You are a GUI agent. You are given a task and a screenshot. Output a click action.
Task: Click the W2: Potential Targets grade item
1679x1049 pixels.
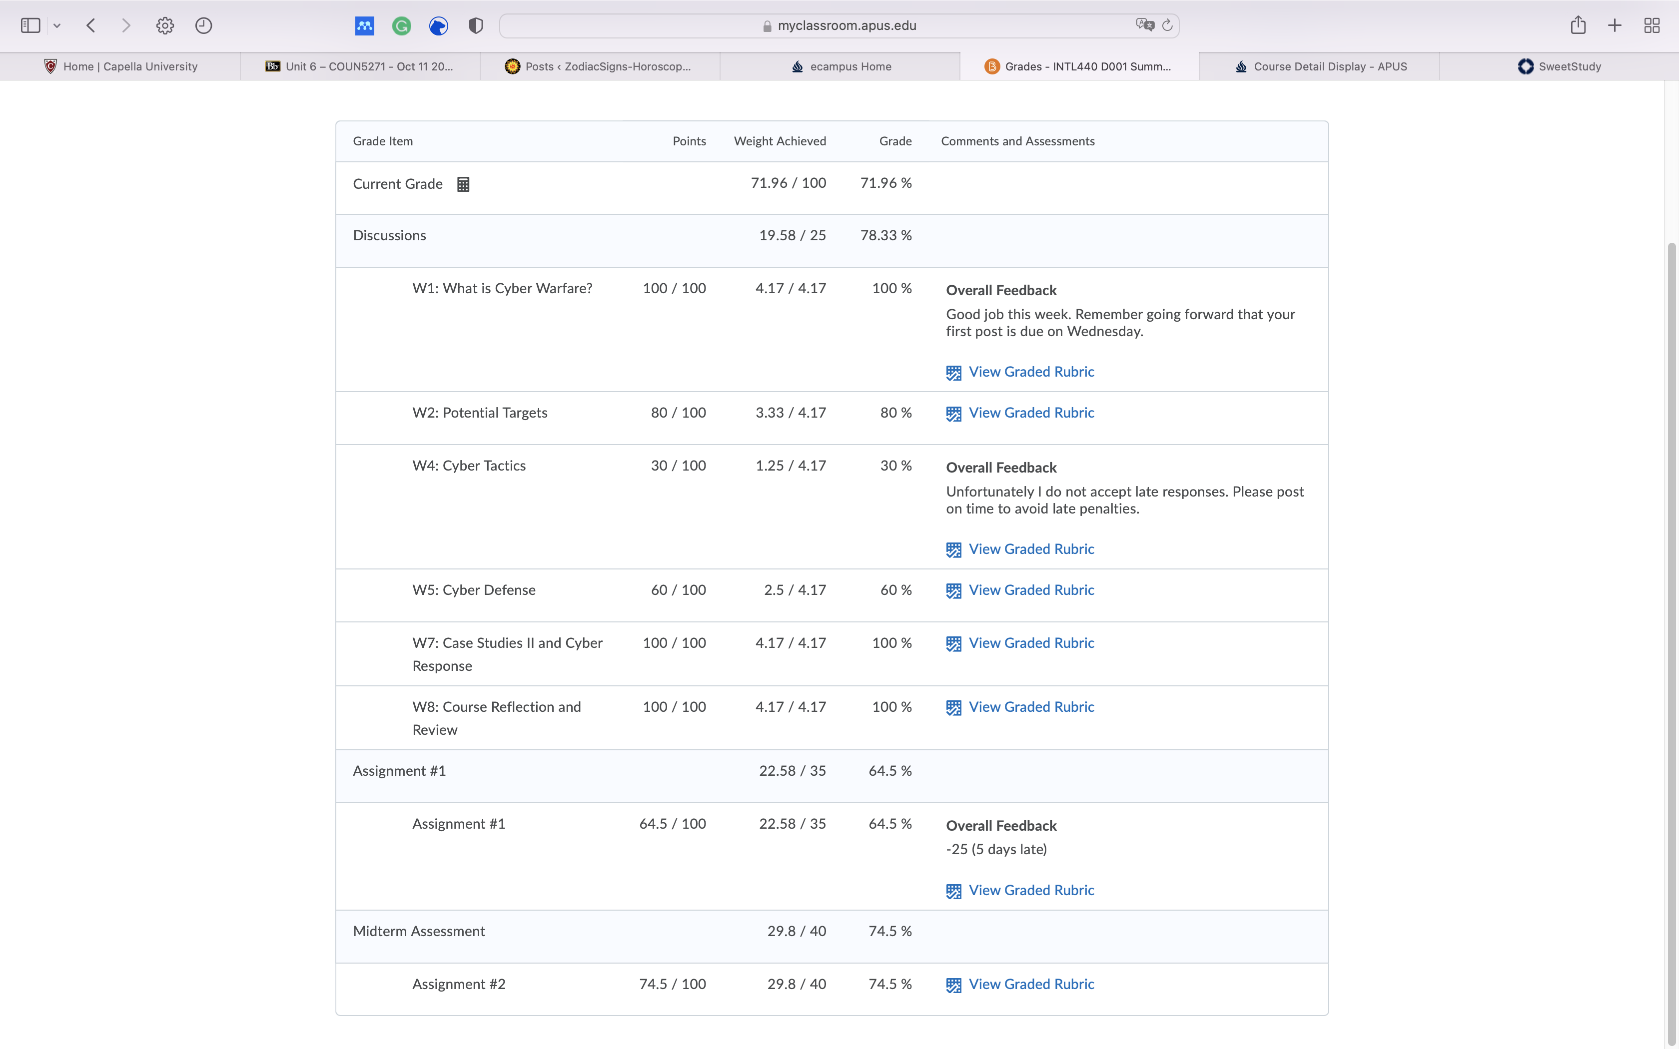(x=479, y=413)
